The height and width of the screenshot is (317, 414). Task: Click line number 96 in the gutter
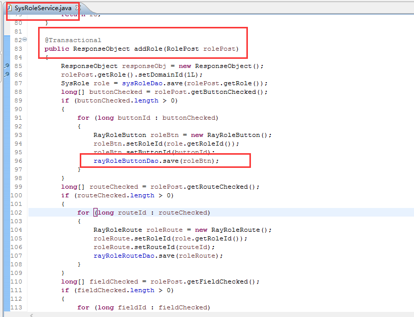pos(18,161)
